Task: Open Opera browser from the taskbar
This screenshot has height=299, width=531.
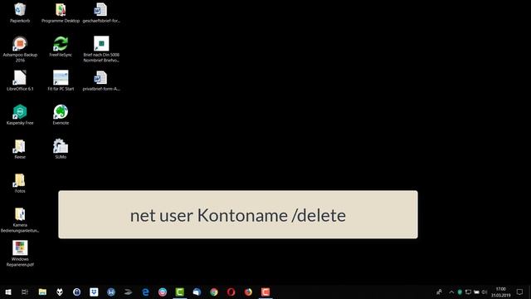Action: pyautogui.click(x=231, y=292)
